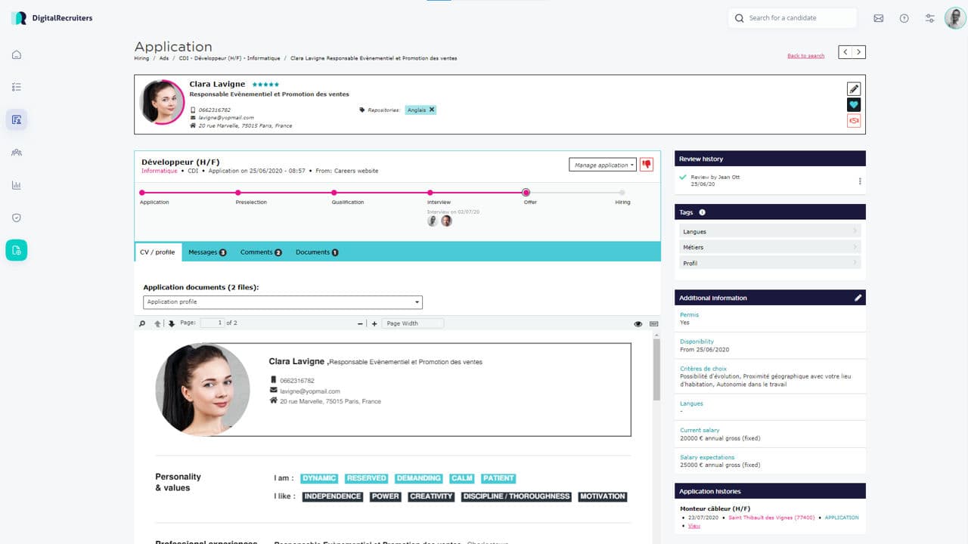
Task: Click Clara Lavigne's header profile photo
Action: tap(163, 102)
